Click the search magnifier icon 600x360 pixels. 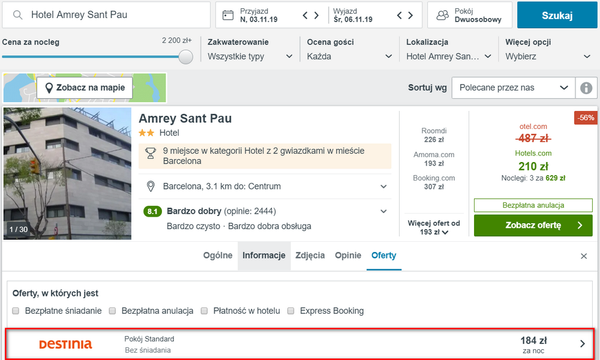point(17,15)
